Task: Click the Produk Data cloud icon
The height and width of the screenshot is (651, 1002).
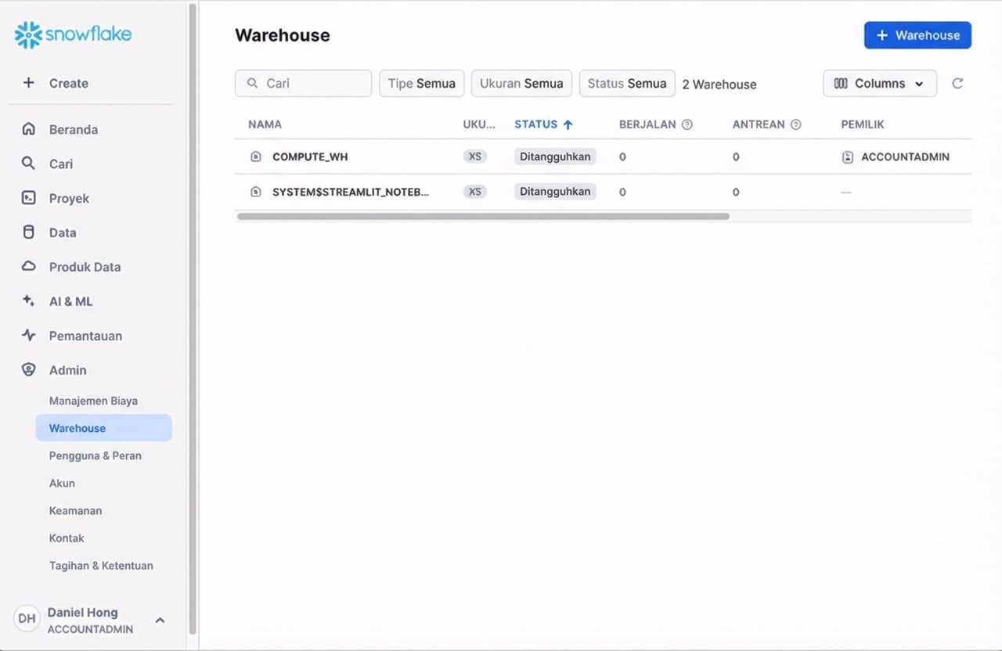Action: click(x=29, y=267)
